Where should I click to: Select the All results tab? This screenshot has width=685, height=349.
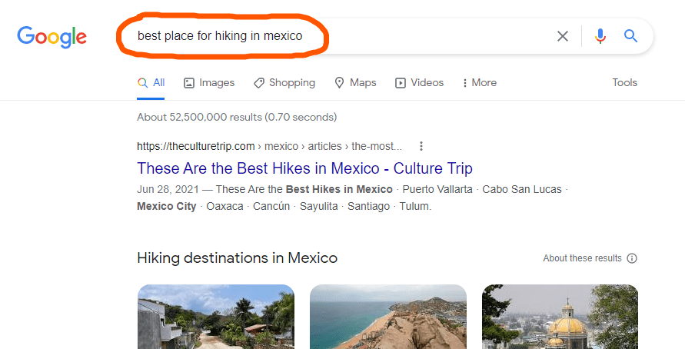point(151,82)
